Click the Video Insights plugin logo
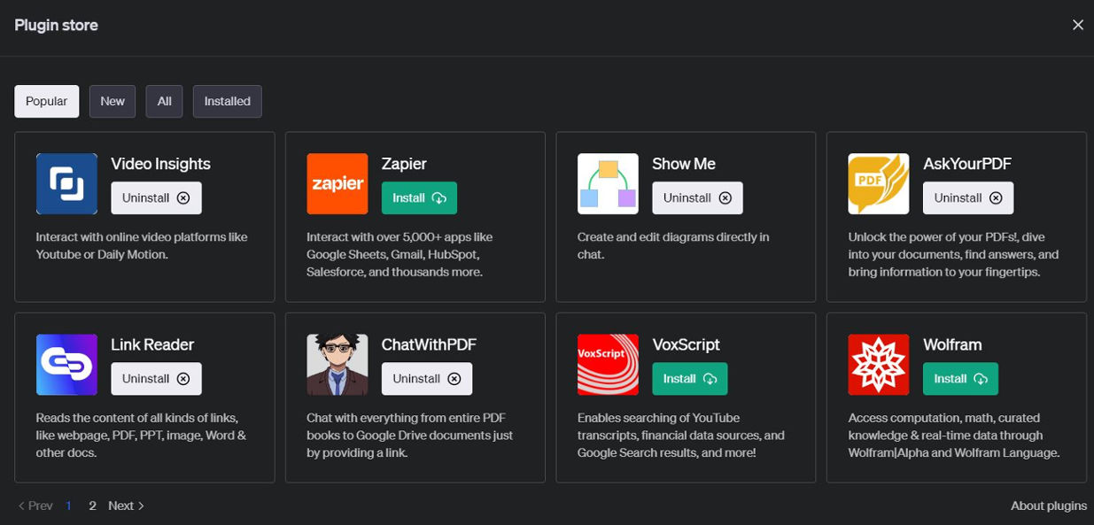The image size is (1094, 525). [x=66, y=183]
